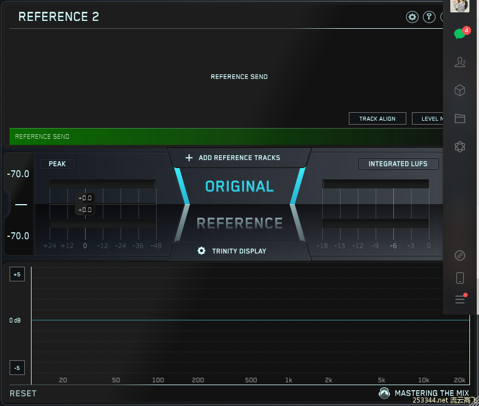Switch to the REFERENCE source

point(239,223)
